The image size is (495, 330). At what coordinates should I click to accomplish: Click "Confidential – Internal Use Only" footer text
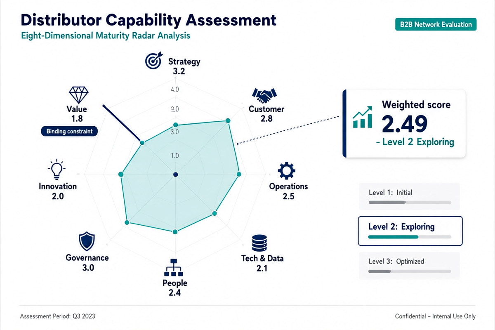point(435,316)
